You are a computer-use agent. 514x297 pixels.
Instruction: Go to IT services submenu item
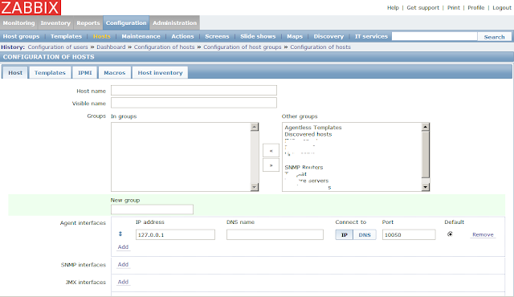tap(371, 36)
